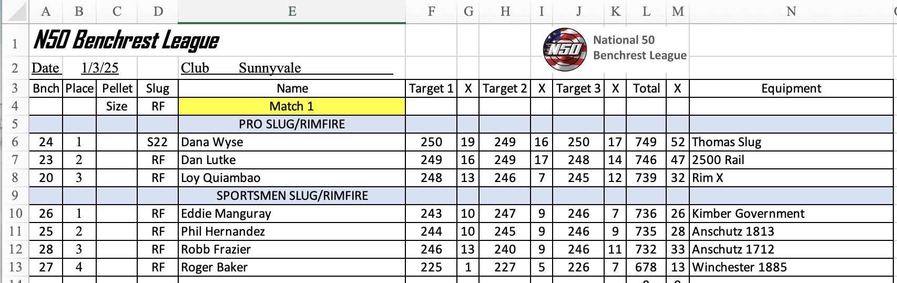The width and height of the screenshot is (897, 283).
Task: Click the National 50 Benchrest League text
Action: point(639,48)
